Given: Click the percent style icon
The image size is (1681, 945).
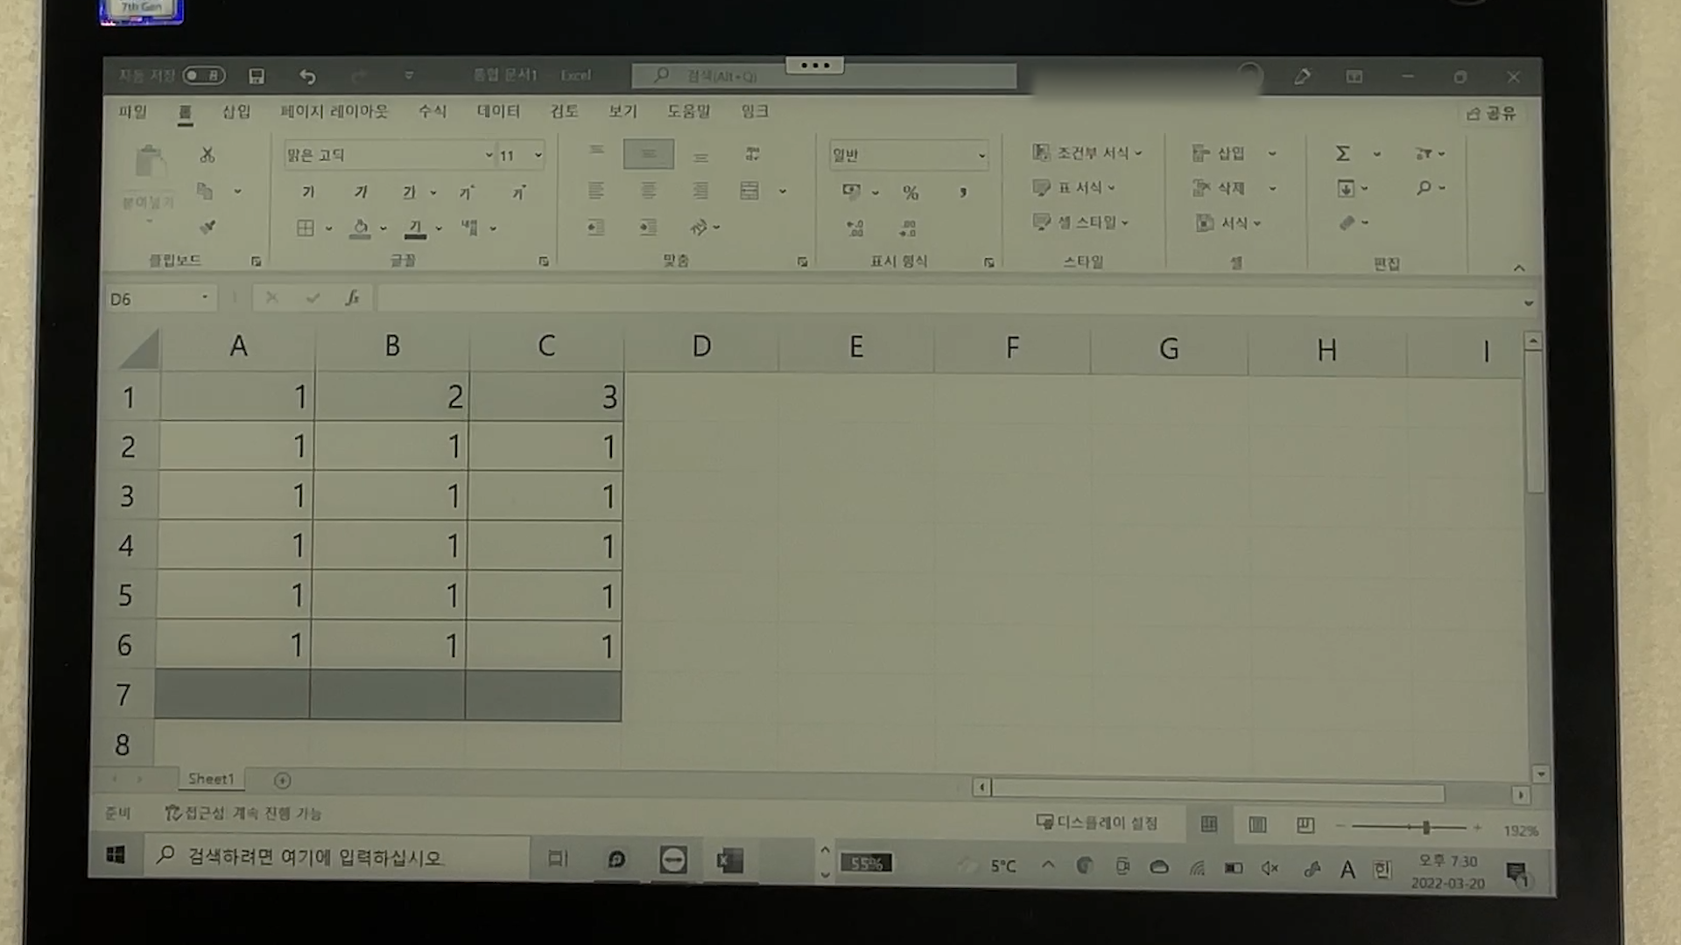Looking at the screenshot, I should [x=911, y=192].
